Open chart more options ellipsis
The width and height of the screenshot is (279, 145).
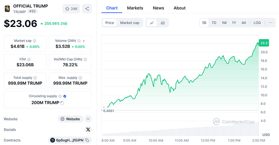coord(271,23)
